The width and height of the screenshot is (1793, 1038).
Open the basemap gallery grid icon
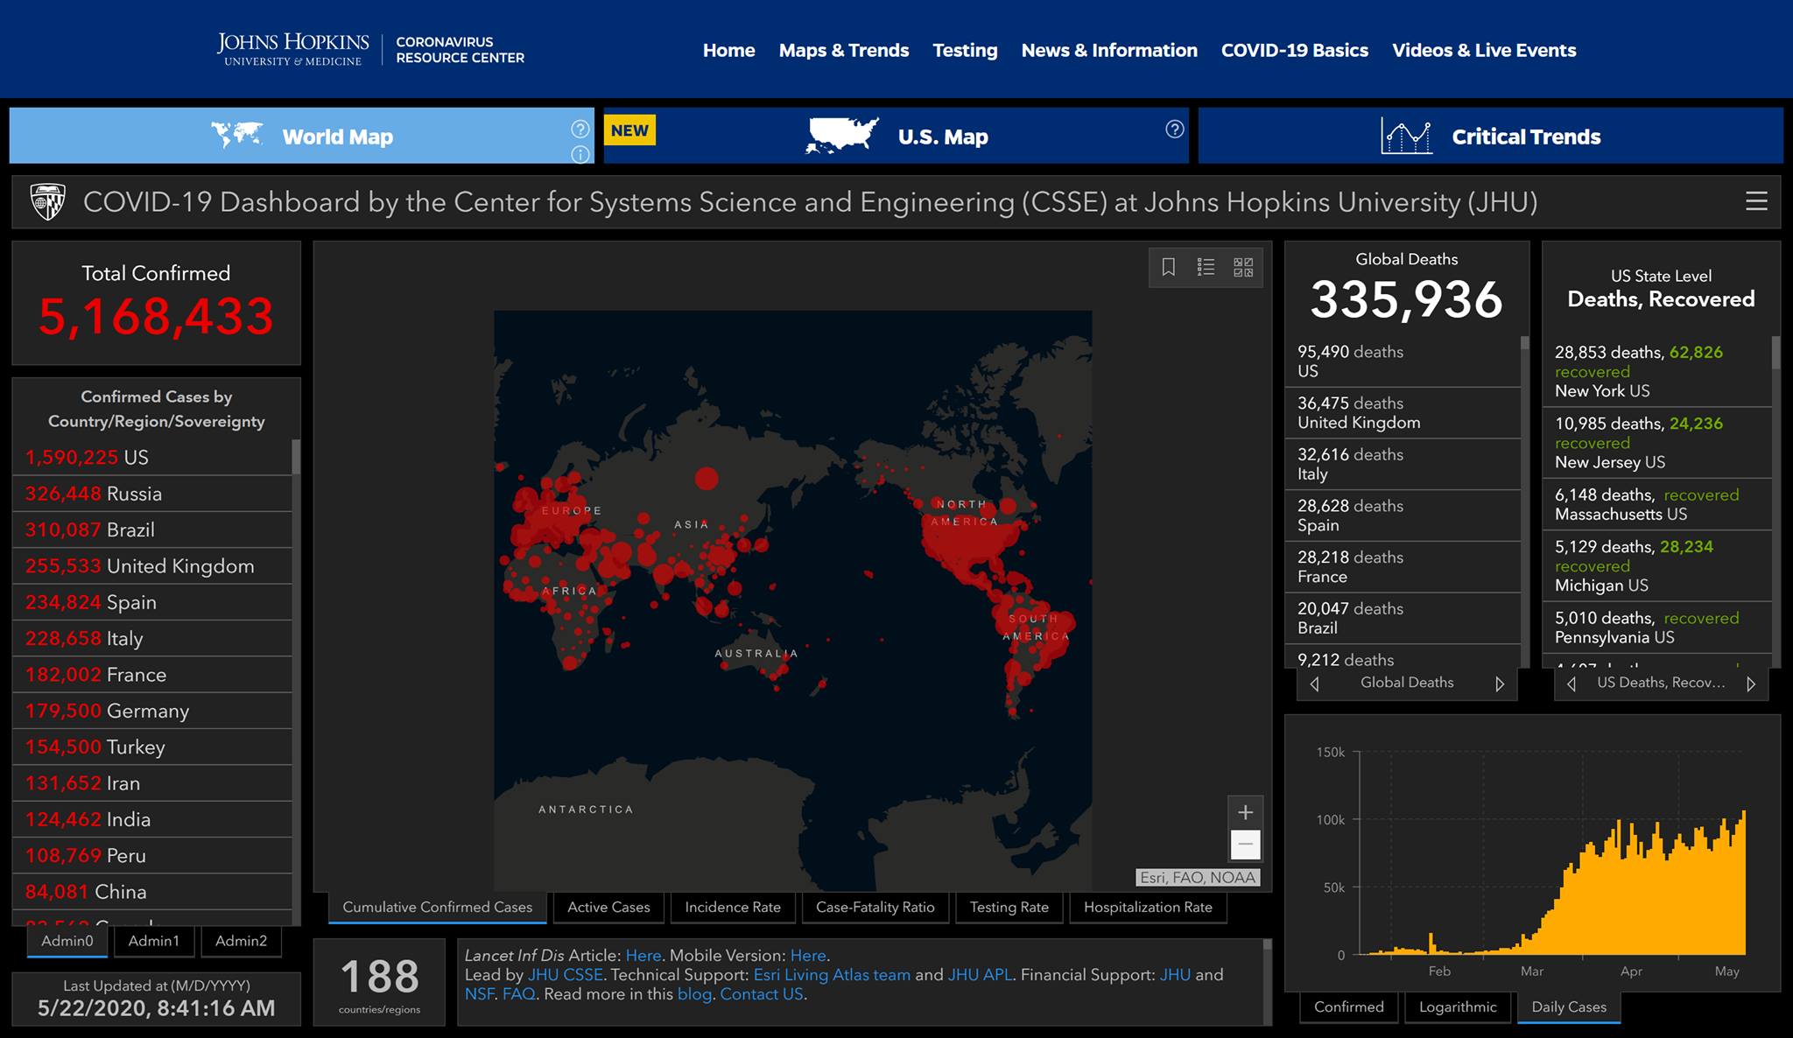tap(1243, 267)
